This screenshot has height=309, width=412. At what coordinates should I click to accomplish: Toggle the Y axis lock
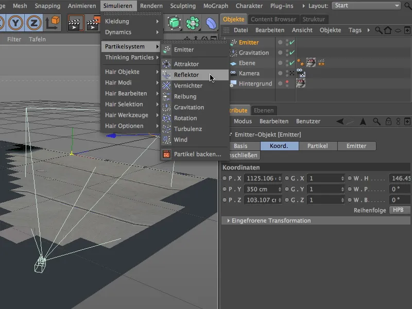point(16,23)
